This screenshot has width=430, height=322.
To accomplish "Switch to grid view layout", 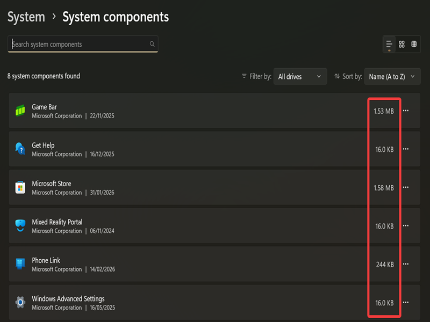I will pos(402,44).
